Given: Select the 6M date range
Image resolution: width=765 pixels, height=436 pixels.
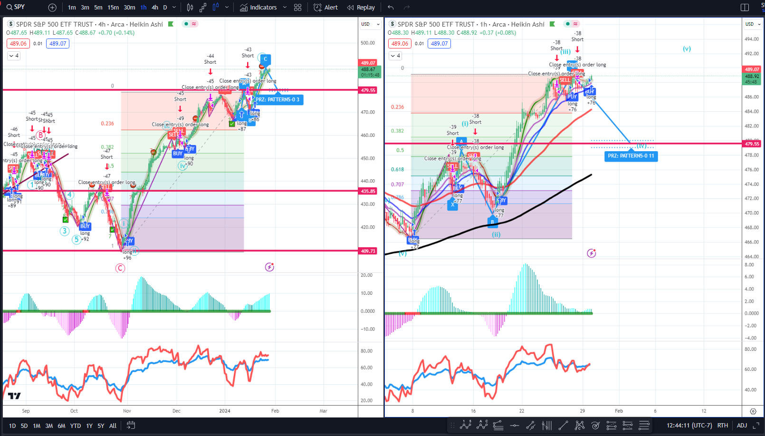Looking at the screenshot, I should (61, 426).
